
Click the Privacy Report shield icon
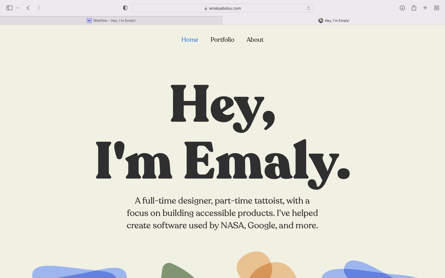pyautogui.click(x=125, y=7)
